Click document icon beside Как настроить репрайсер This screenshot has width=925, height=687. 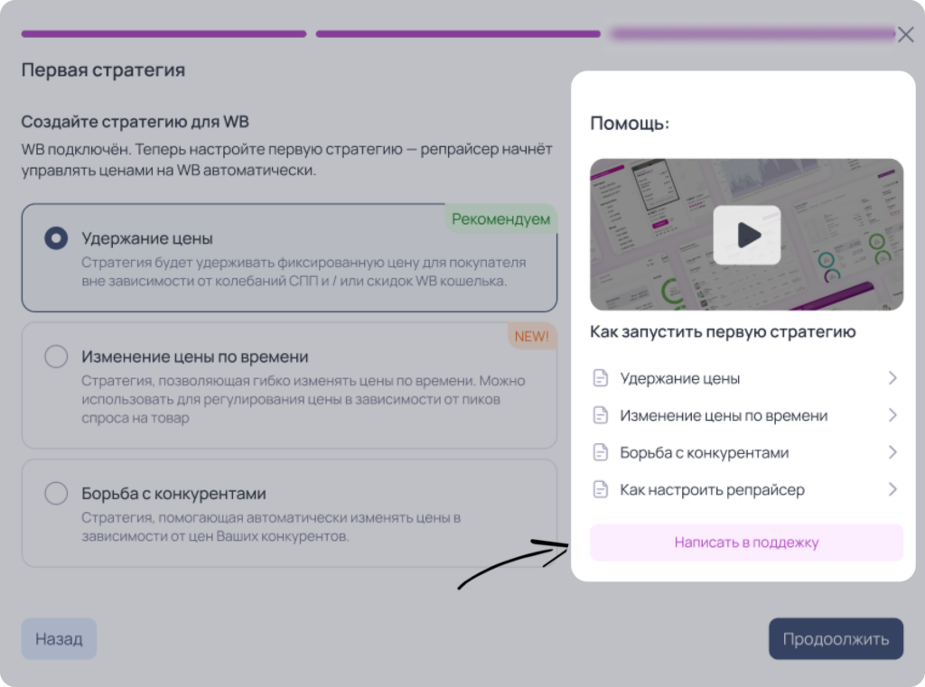[600, 489]
